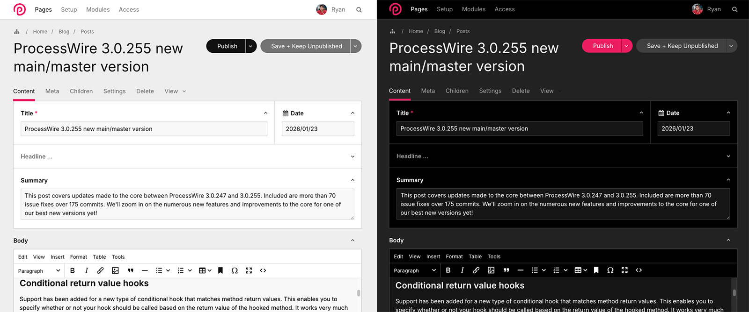The height and width of the screenshot is (312, 749).
Task: Click the ProcessWire logo in the dark-theme header
Action: (396, 9)
